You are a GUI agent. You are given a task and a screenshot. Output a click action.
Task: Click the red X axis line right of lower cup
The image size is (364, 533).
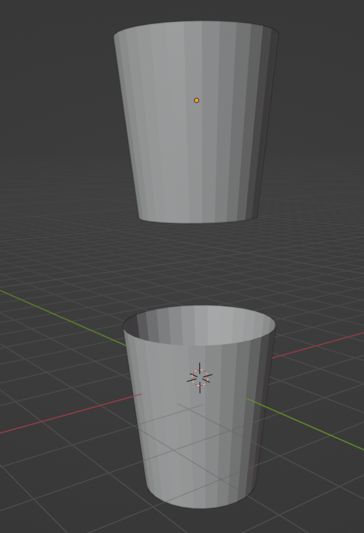(317, 344)
